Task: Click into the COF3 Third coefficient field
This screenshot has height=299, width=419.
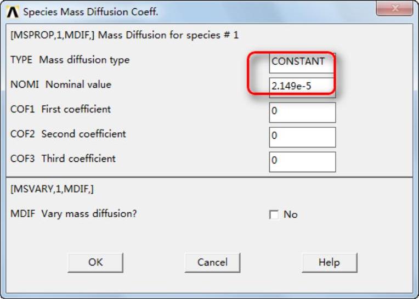Action: [302, 161]
